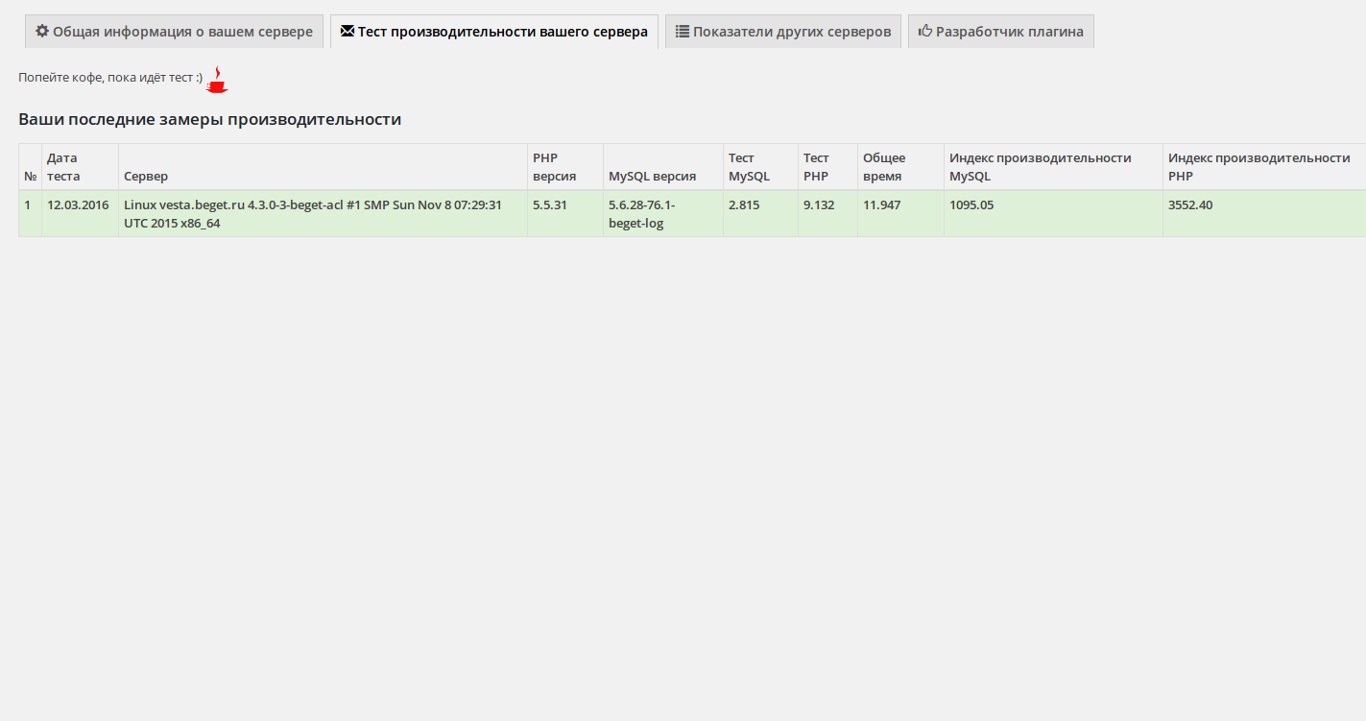Screen dimensions: 1366x721
Task: Select the Linux vesta.beget.ru server cell
Action: [313, 213]
